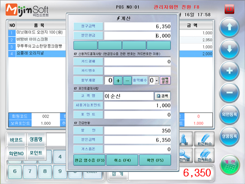245x184 pixels.
Task: Click the 보유포인트 value 1,000 at left
Action: 46,123
